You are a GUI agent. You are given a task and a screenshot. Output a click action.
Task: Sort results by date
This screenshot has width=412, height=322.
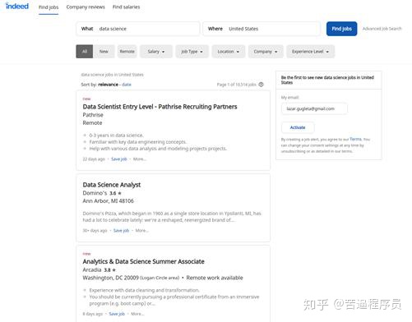[127, 85]
